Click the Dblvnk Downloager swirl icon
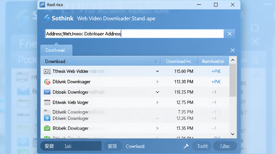The height and width of the screenshot is (154, 275). [x=47, y=82]
